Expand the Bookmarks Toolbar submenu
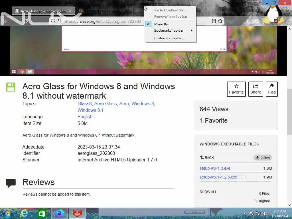292x219 pixels. pyautogui.click(x=170, y=31)
